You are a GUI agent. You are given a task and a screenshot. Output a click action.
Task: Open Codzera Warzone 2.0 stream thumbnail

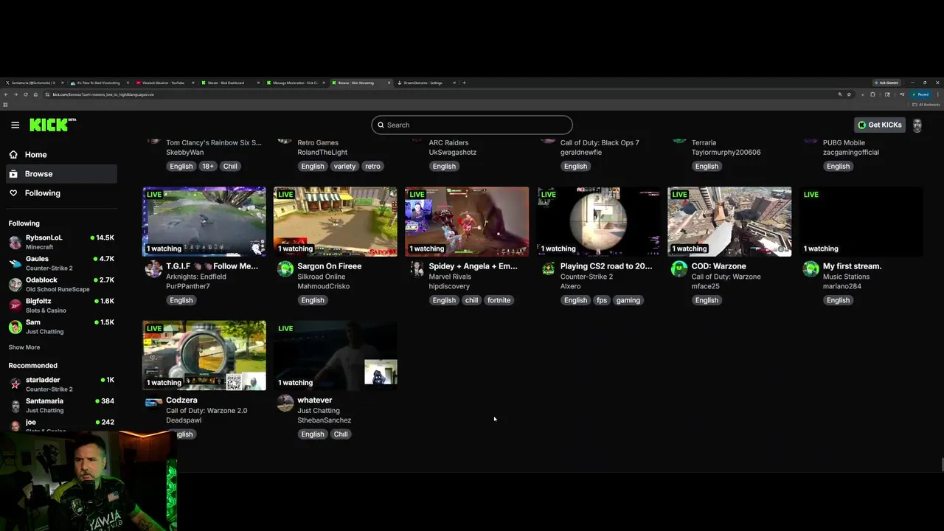[204, 355]
